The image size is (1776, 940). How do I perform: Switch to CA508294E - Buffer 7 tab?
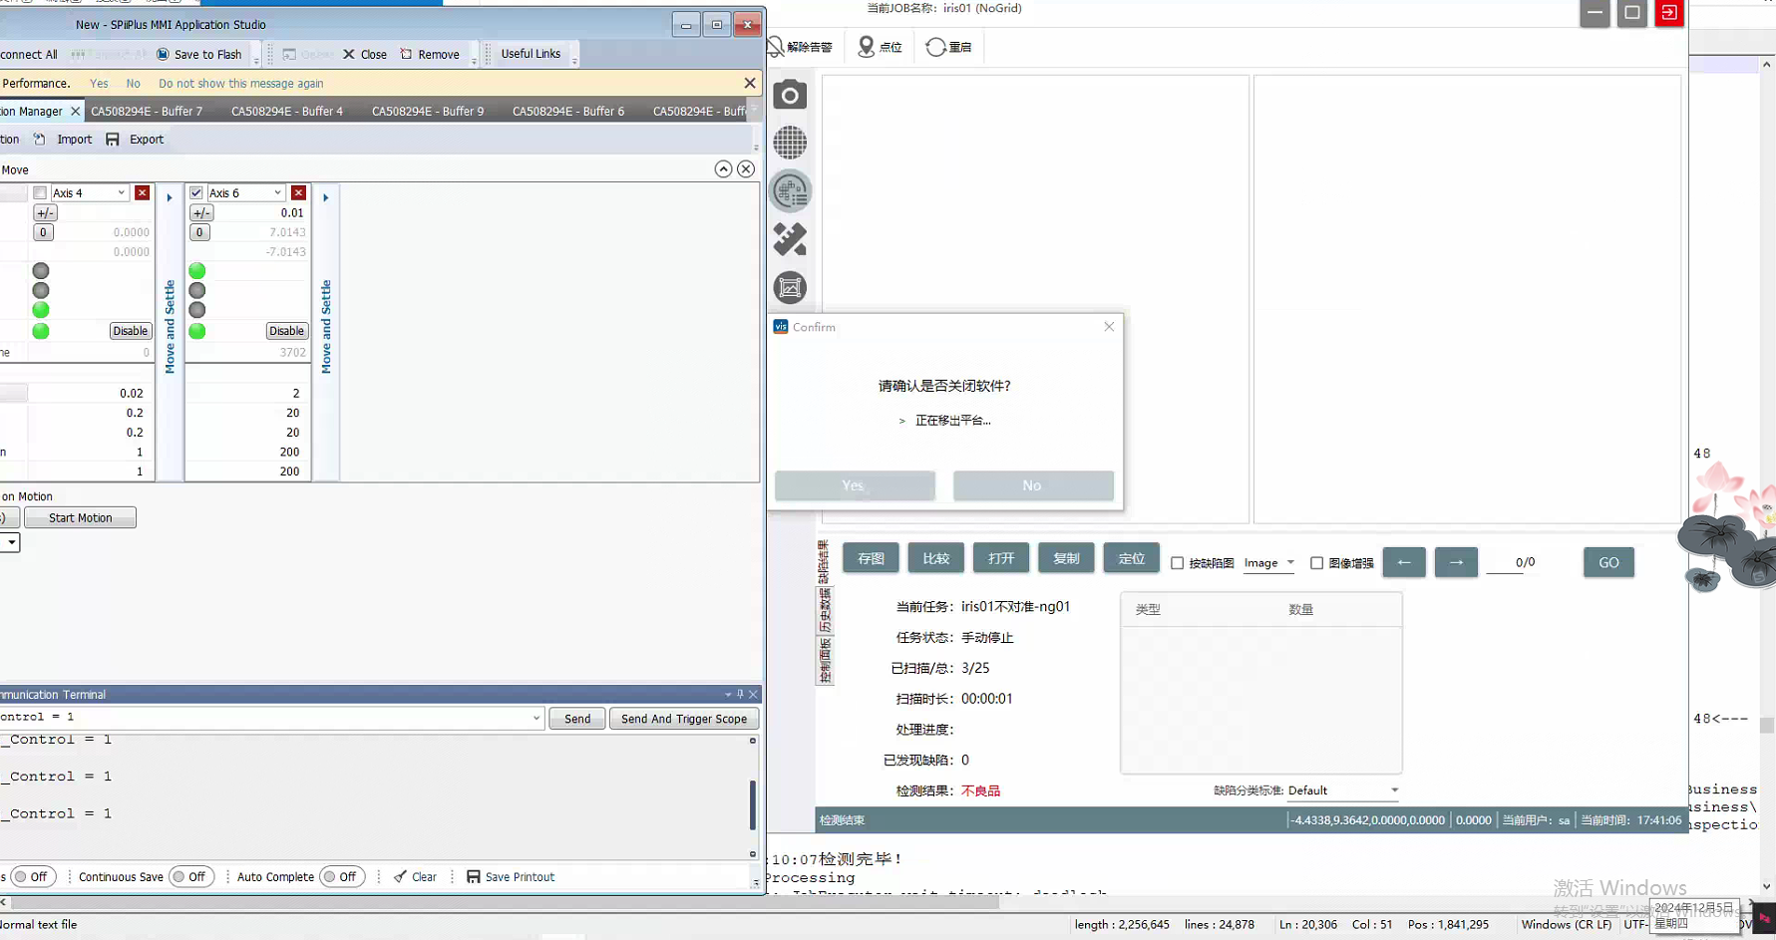(147, 112)
